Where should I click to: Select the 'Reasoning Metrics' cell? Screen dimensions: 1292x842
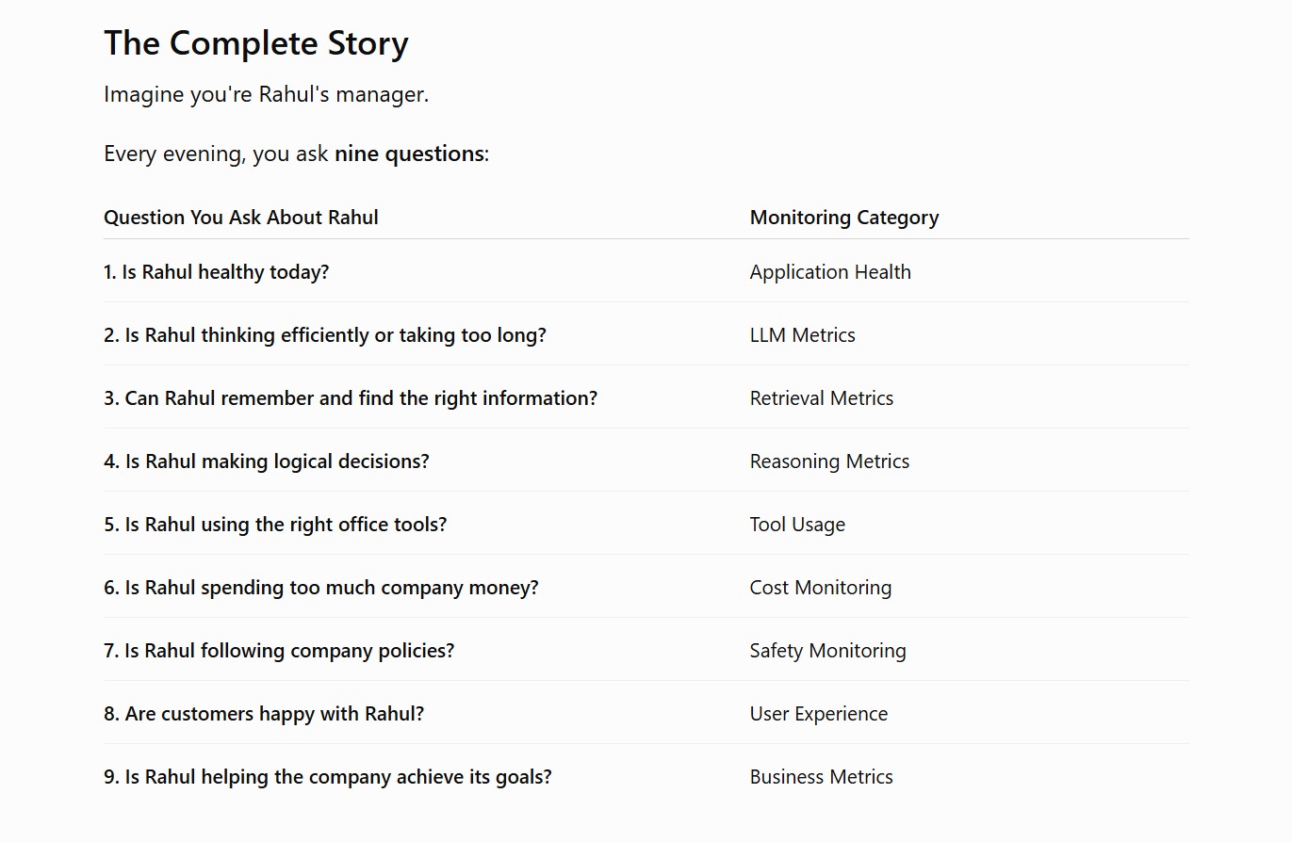830,461
